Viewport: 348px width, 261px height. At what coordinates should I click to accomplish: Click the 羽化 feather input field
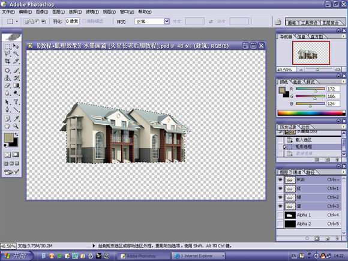[x=73, y=22]
